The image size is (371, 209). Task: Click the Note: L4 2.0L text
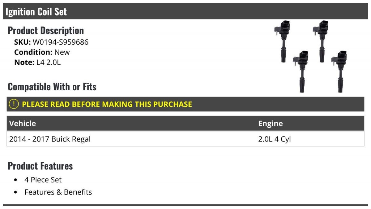tap(37, 62)
